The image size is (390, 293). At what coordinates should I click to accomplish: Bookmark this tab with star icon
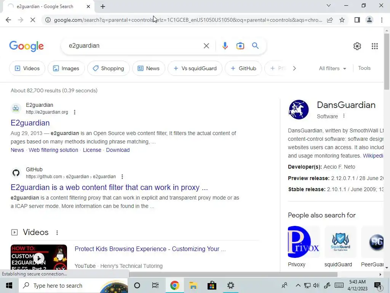click(x=342, y=20)
